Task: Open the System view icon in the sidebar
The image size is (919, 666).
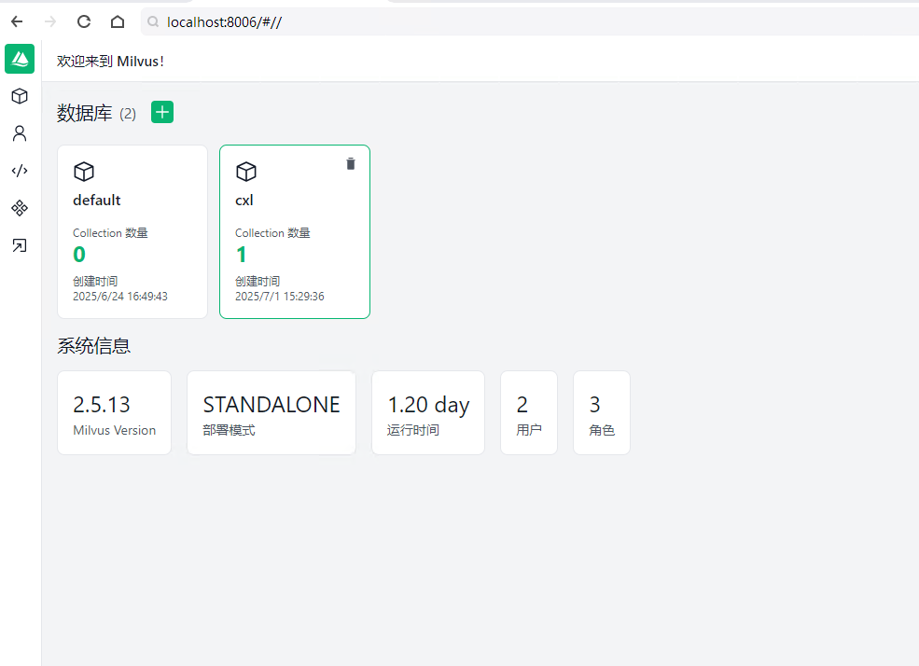Action: pyautogui.click(x=20, y=208)
